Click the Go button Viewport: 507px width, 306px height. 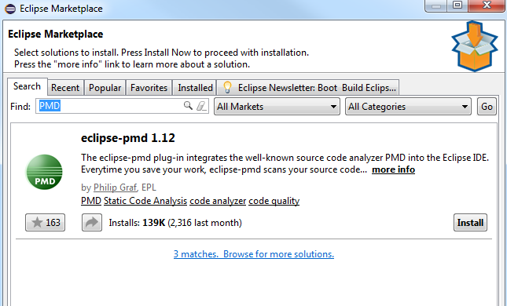(487, 107)
